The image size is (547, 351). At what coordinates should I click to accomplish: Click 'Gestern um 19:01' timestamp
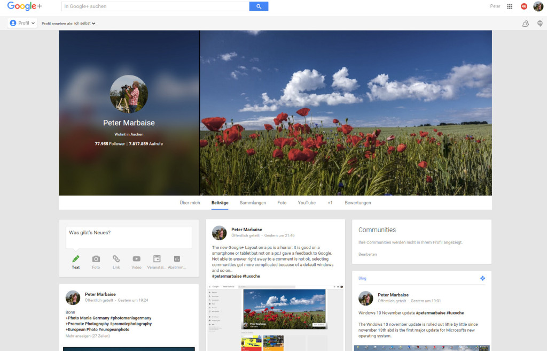point(426,301)
